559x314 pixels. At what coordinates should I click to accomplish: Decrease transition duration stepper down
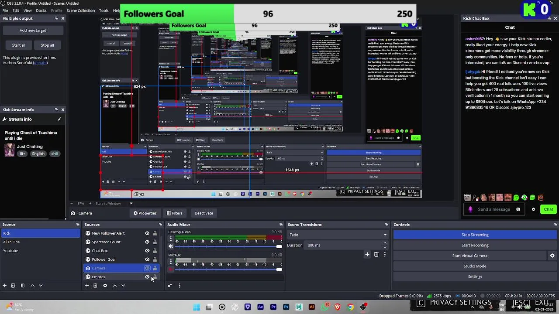pyautogui.click(x=385, y=247)
